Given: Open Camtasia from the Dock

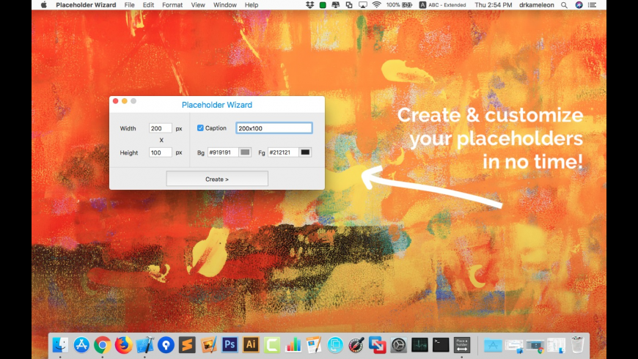Looking at the screenshot, I should [x=272, y=345].
